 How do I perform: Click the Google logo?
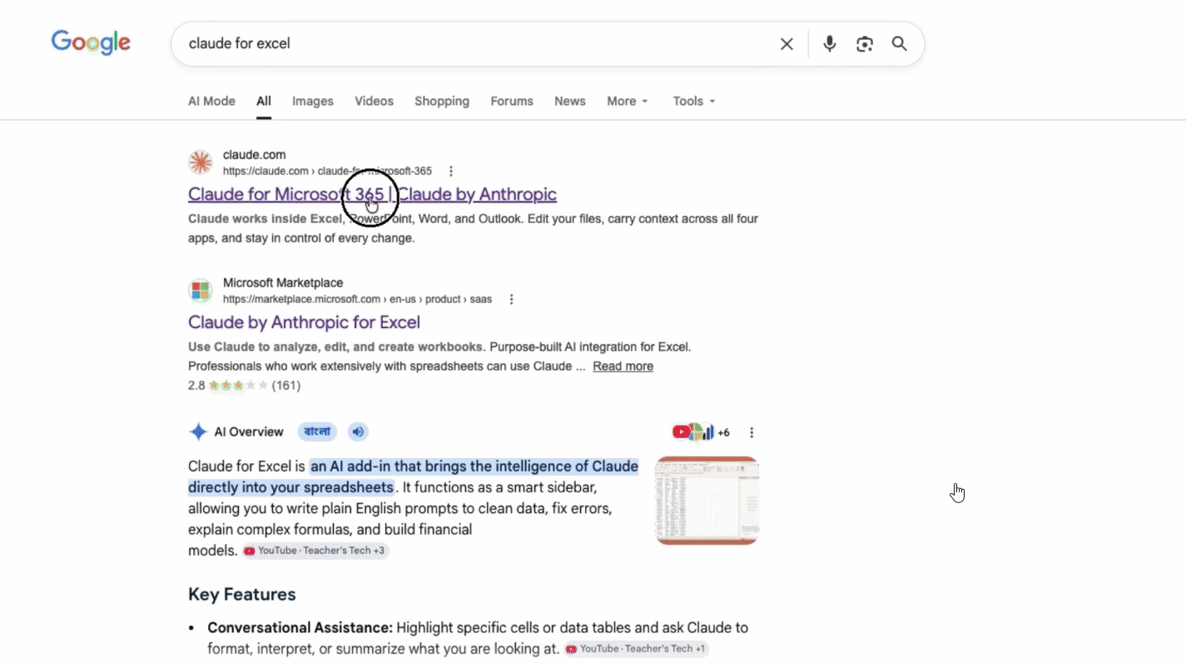point(91,42)
